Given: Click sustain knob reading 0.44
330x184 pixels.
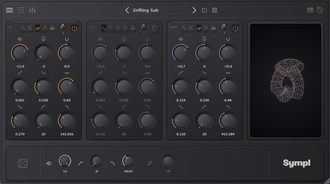Looking at the screenshot, I should 228,87.
